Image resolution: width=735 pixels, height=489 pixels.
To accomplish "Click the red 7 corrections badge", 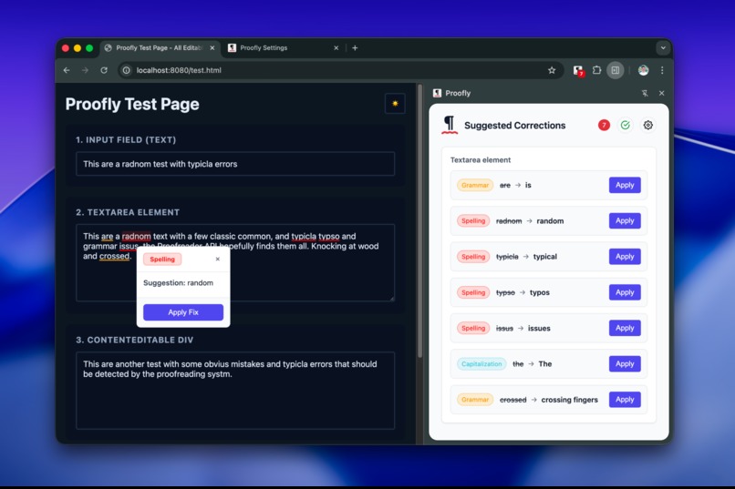I will tap(604, 125).
